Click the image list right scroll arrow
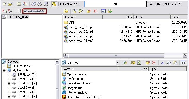The image size is (189, 99). click(x=185, y=55)
